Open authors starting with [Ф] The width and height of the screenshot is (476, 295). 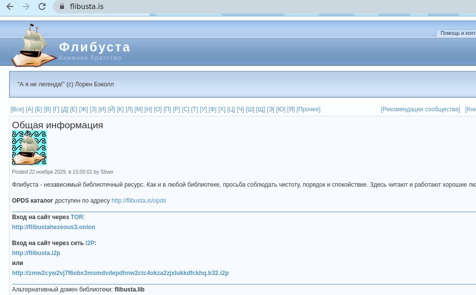point(212,109)
